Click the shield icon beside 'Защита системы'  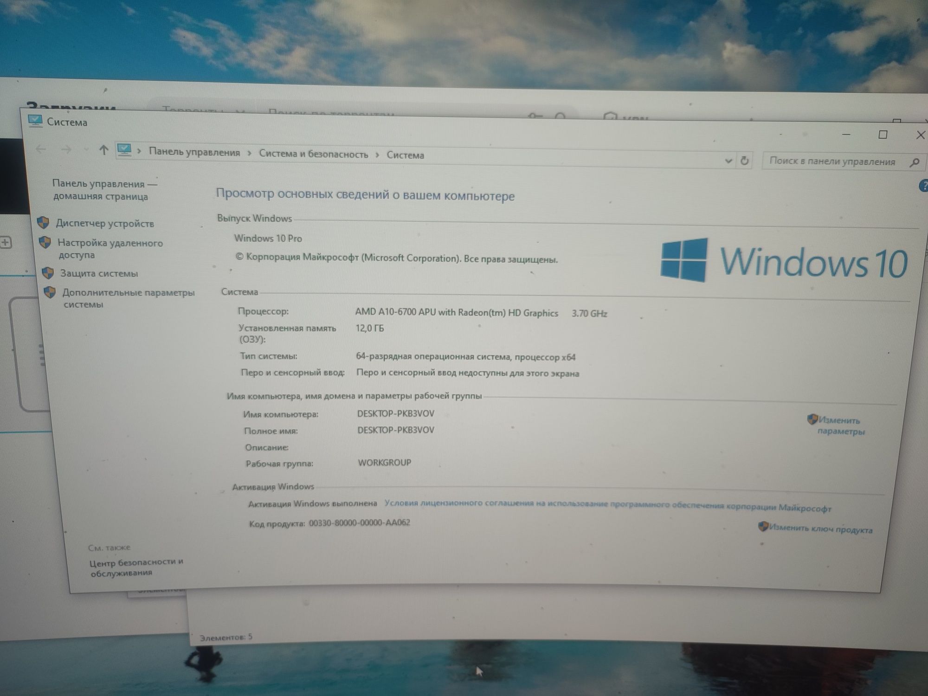coord(48,272)
